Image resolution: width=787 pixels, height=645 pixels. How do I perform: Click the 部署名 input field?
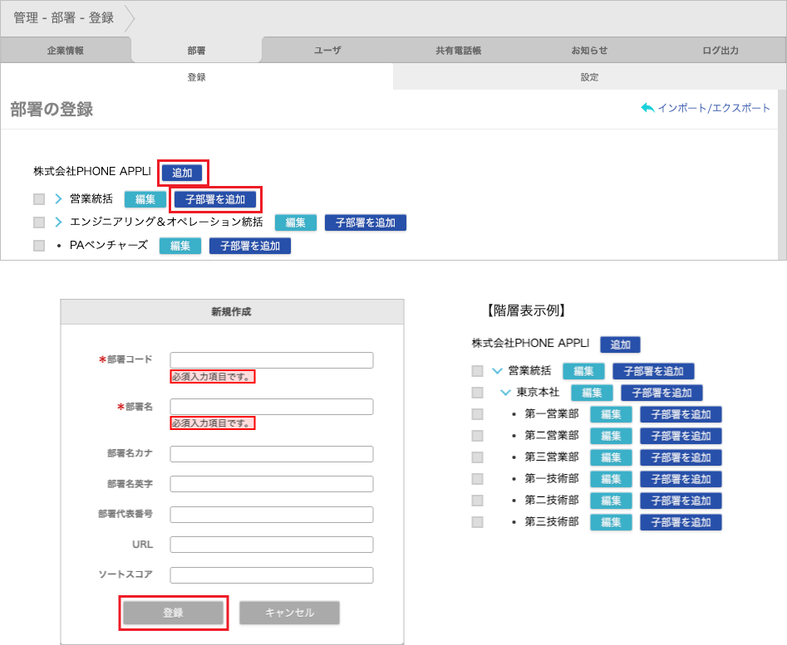point(272,407)
